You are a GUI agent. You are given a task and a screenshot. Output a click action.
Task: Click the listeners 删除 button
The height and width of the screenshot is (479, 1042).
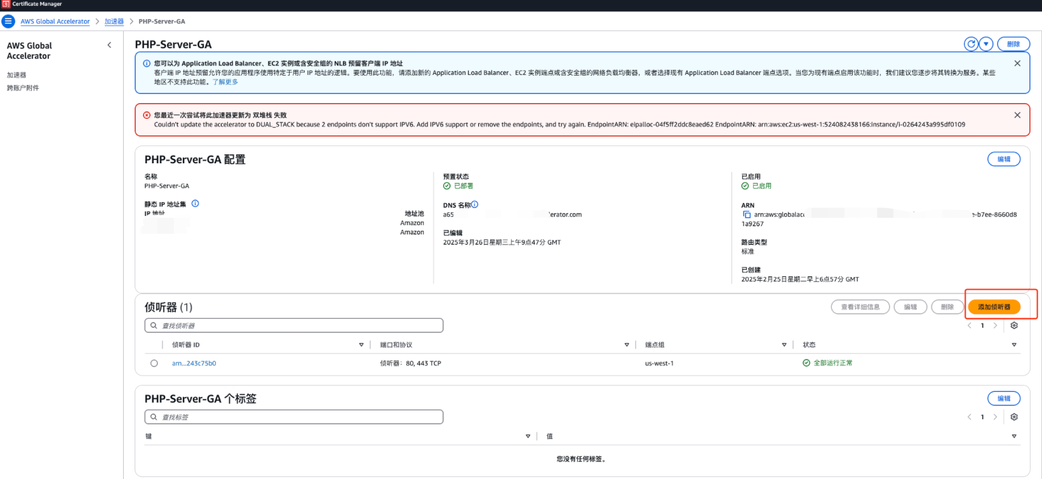(x=947, y=307)
